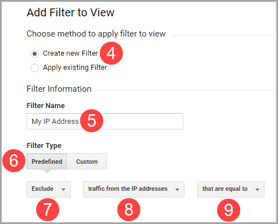
Task: Click the arrow beside that are equal to
Action: point(257,190)
